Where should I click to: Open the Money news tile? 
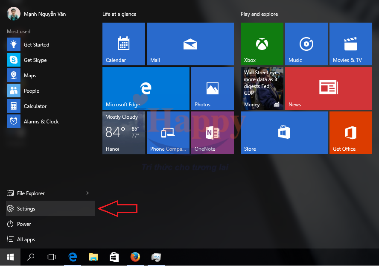coord(262,88)
